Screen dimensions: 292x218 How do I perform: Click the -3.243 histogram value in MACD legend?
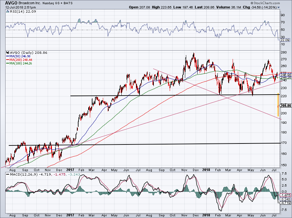click(x=74, y=175)
